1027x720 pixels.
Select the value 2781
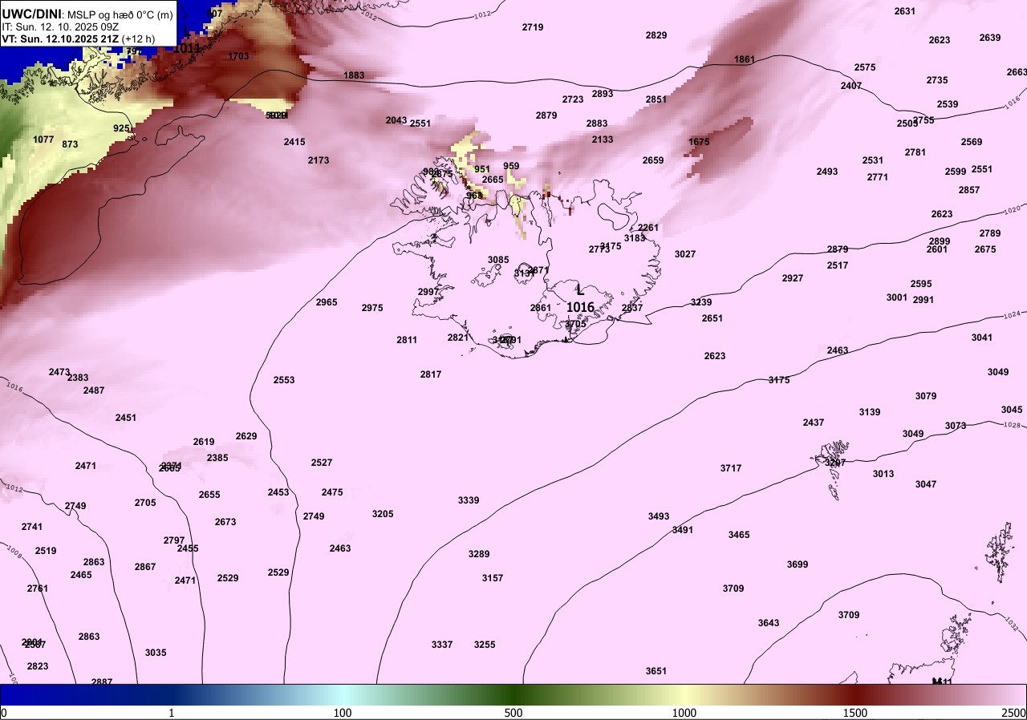click(915, 152)
